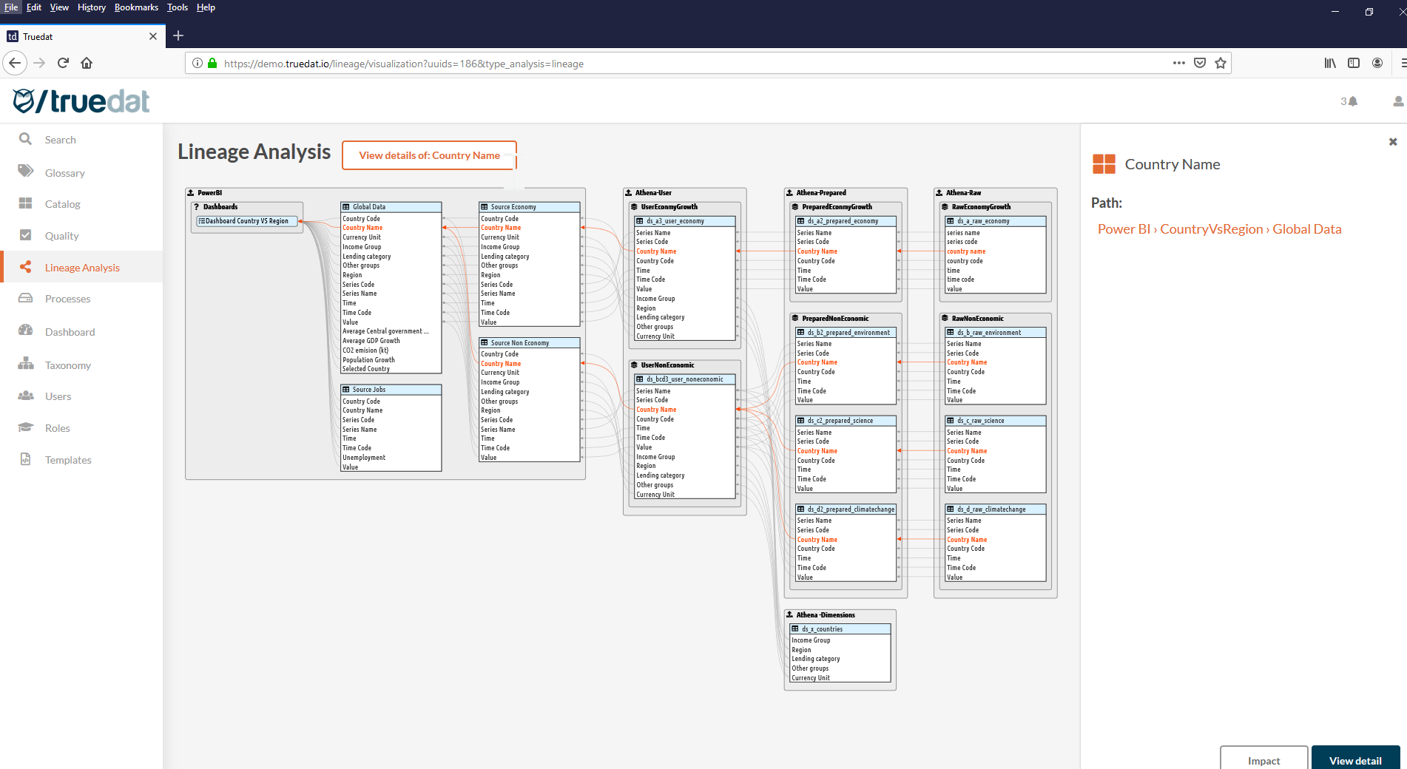The width and height of the screenshot is (1407, 769).
Task: Select the Source Non Economy table header
Action: click(x=530, y=343)
